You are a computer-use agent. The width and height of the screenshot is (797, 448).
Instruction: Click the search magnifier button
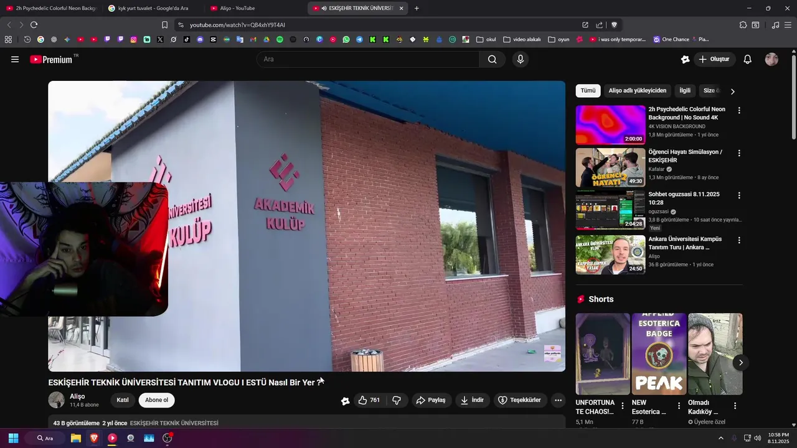pyautogui.click(x=493, y=59)
